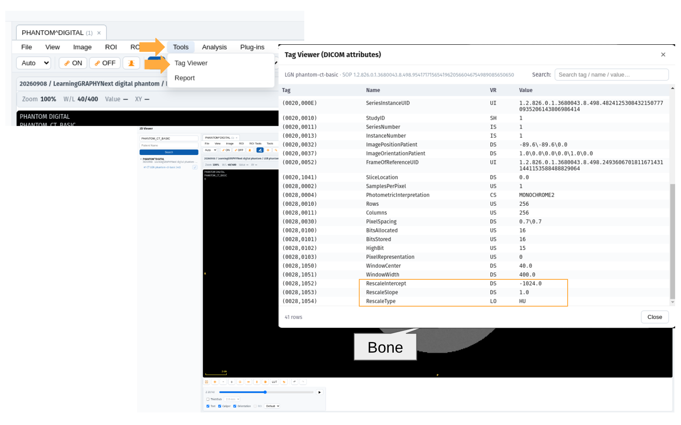Image resolution: width=681 pixels, height=425 pixels.
Task: Click the invert contrast icon beside LUT
Action: (x=265, y=382)
